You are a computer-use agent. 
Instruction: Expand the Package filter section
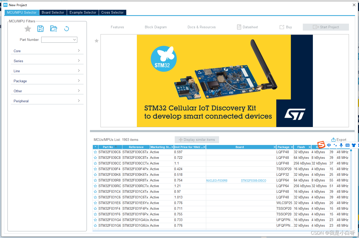click(47, 81)
